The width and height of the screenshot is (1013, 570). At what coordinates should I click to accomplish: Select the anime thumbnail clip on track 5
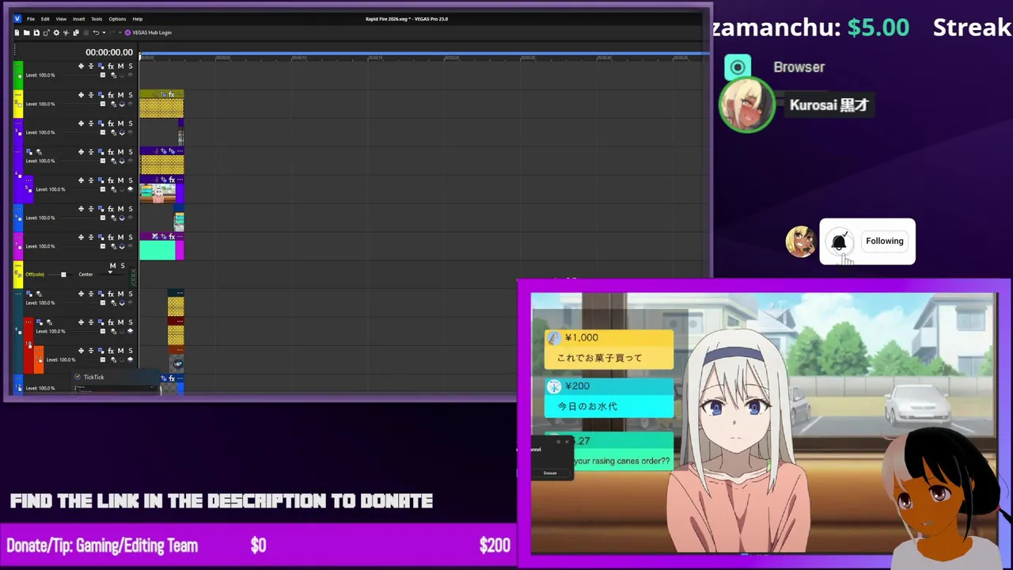(157, 193)
